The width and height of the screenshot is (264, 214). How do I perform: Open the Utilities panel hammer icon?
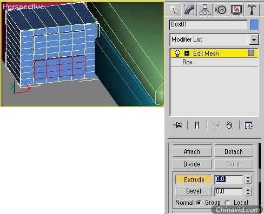[x=252, y=10]
